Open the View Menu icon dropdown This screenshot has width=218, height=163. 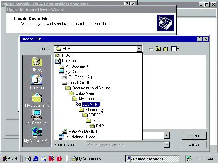point(175,49)
